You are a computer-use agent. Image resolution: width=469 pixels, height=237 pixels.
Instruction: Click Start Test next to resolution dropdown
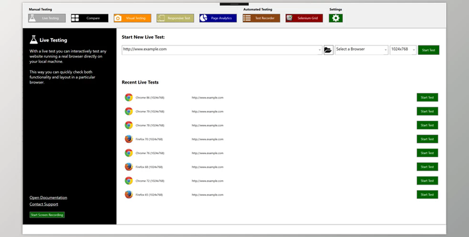(428, 50)
